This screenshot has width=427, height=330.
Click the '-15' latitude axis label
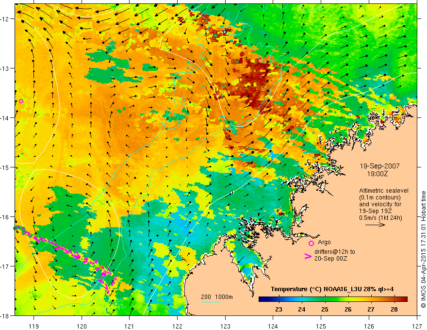[x=5, y=167]
